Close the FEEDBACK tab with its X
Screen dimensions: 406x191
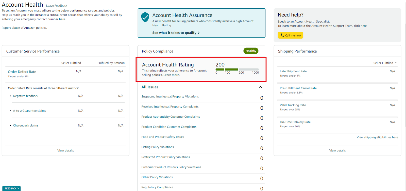pos(18,188)
